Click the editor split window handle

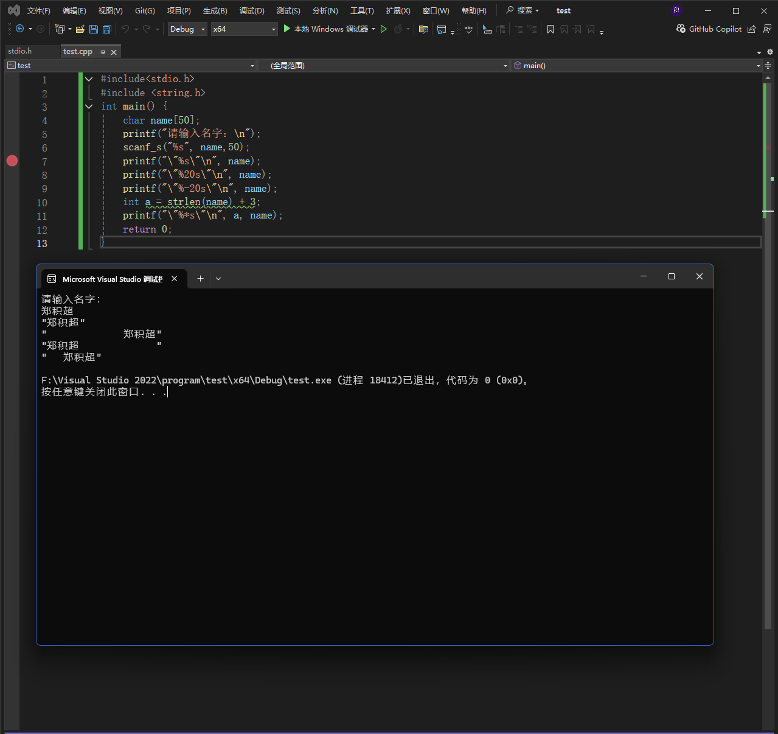768,65
